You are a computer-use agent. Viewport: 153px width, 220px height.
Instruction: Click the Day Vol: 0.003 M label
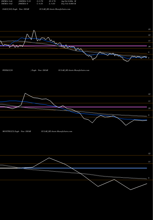(x=69, y=4)
